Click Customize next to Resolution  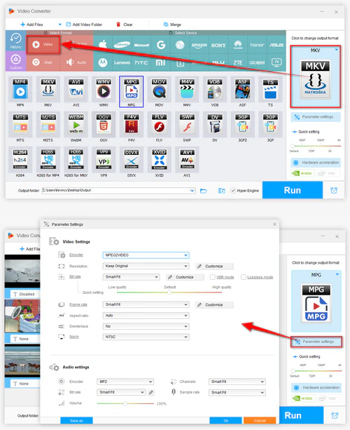click(x=214, y=266)
